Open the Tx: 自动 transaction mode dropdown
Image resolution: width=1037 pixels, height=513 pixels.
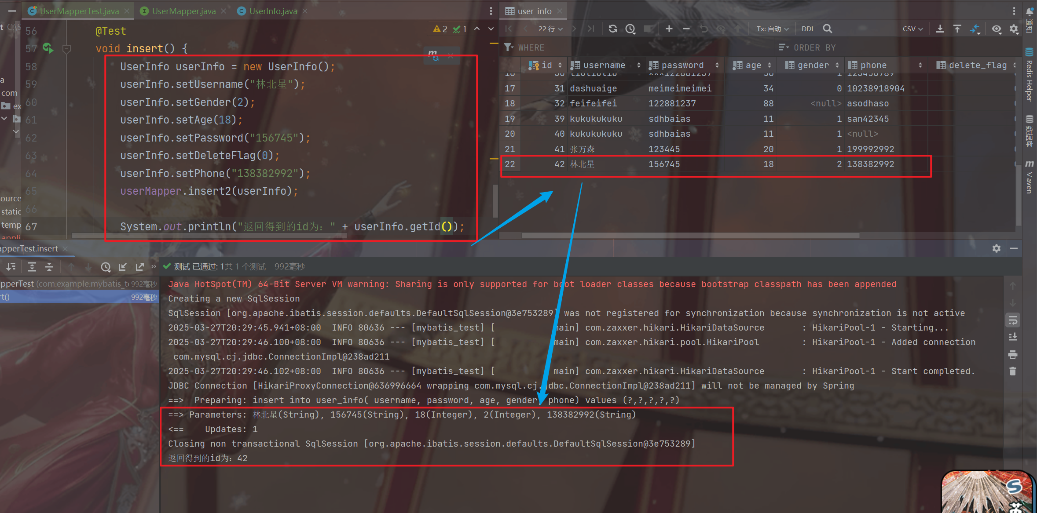click(772, 29)
